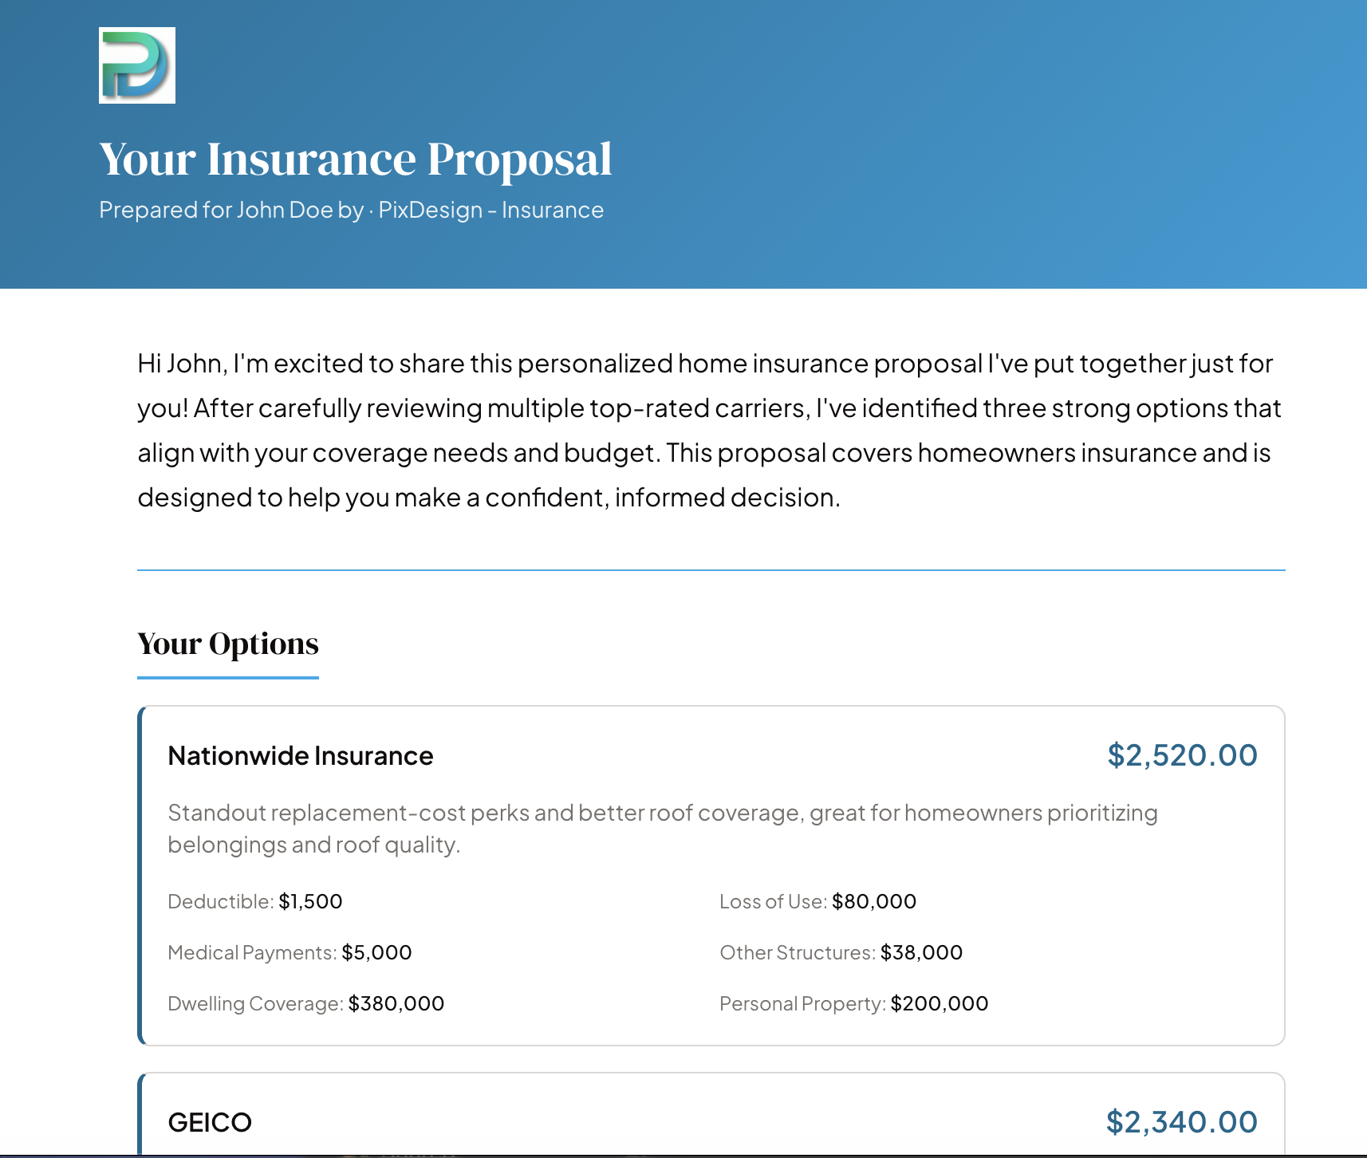Select the Your Options heading
This screenshot has width=1367, height=1158.
coord(227,644)
